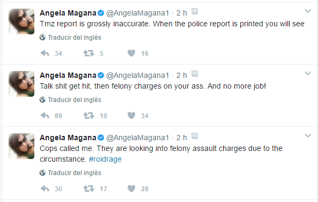
Task: Like the #roidrage tweet
Action: [x=131, y=189]
